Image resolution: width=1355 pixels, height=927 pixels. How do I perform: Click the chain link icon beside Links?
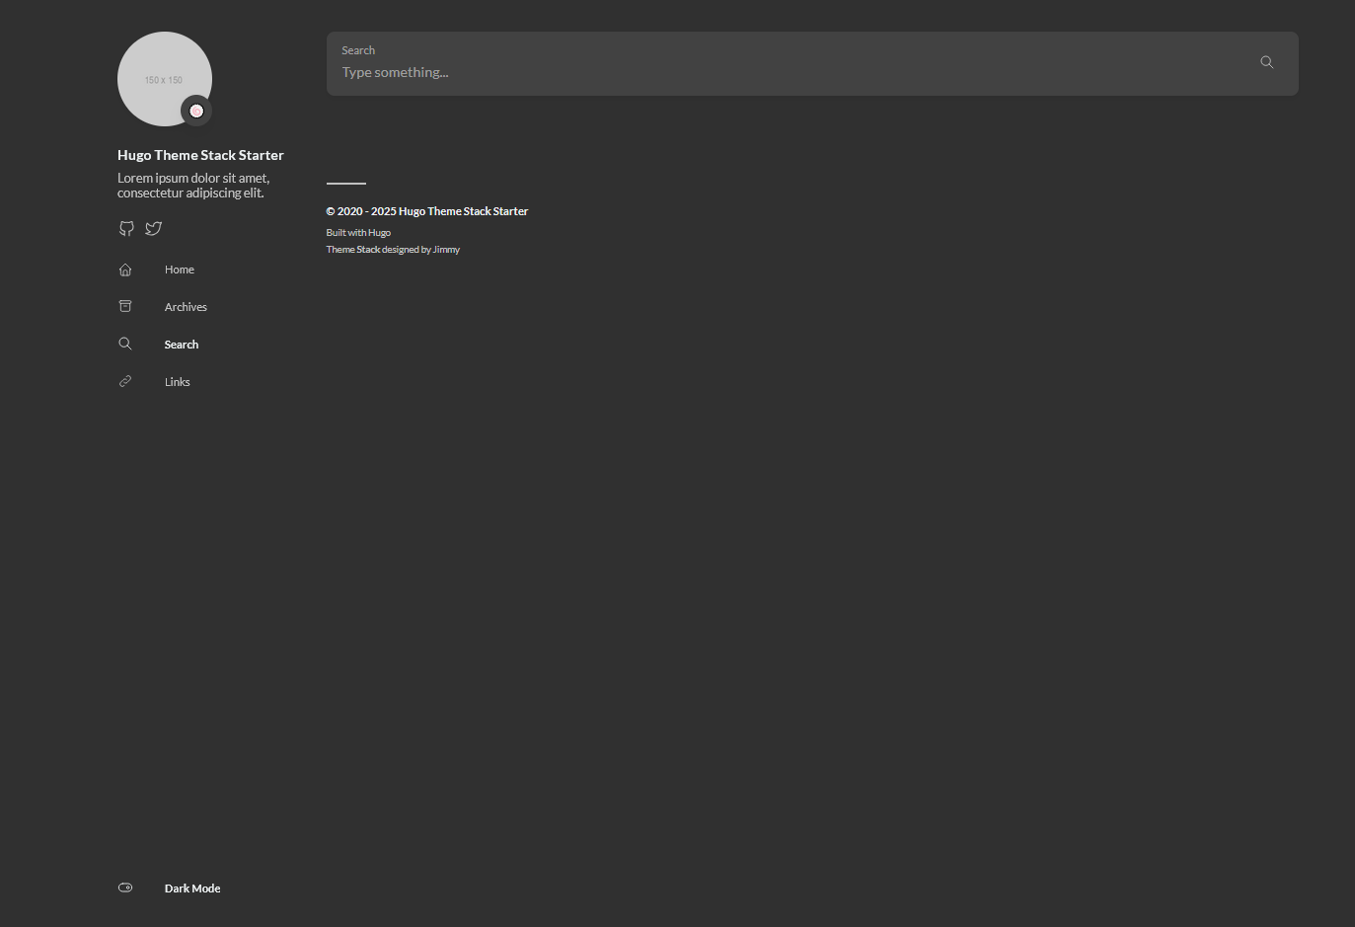[125, 380]
